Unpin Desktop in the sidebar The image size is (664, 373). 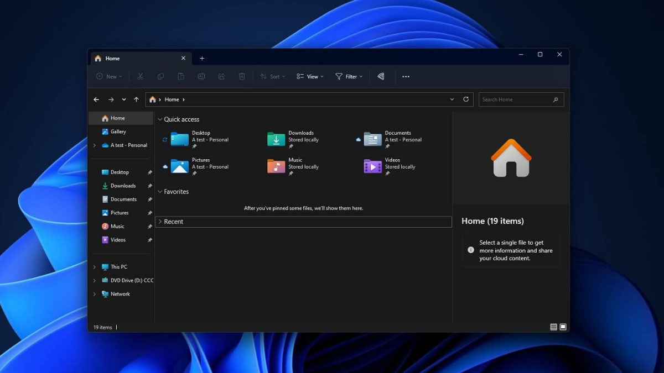coord(149,172)
